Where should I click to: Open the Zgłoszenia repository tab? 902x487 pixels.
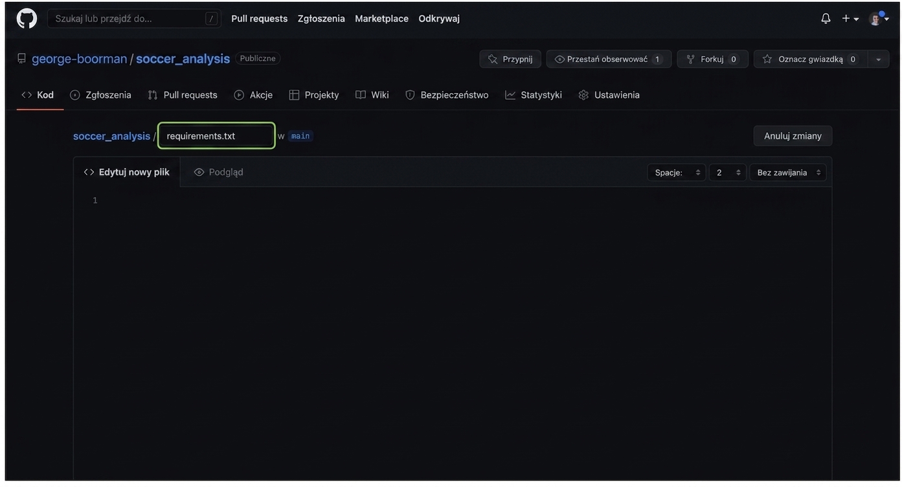[x=100, y=95]
